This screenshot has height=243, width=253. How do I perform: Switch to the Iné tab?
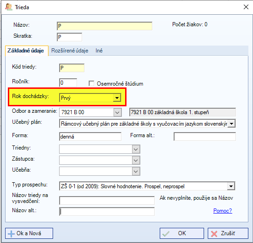[x=99, y=51]
